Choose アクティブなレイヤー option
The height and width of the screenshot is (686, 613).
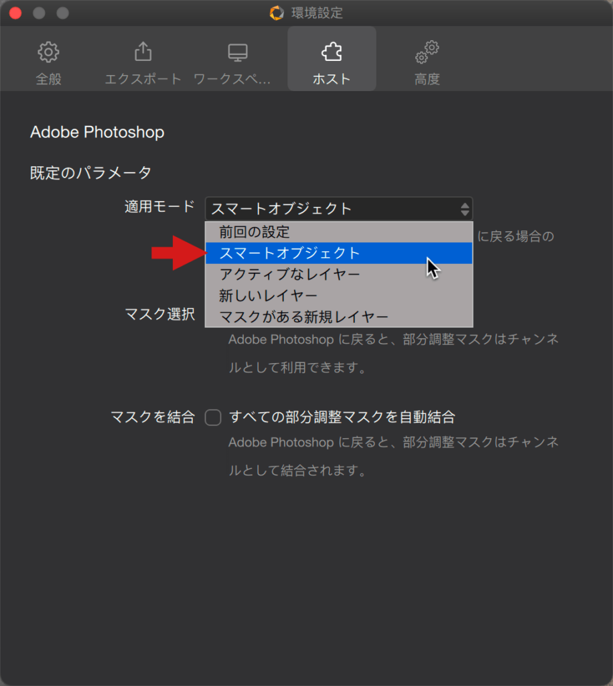pos(339,274)
